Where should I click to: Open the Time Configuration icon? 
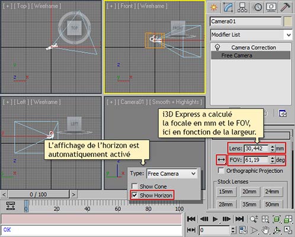[242, 230]
